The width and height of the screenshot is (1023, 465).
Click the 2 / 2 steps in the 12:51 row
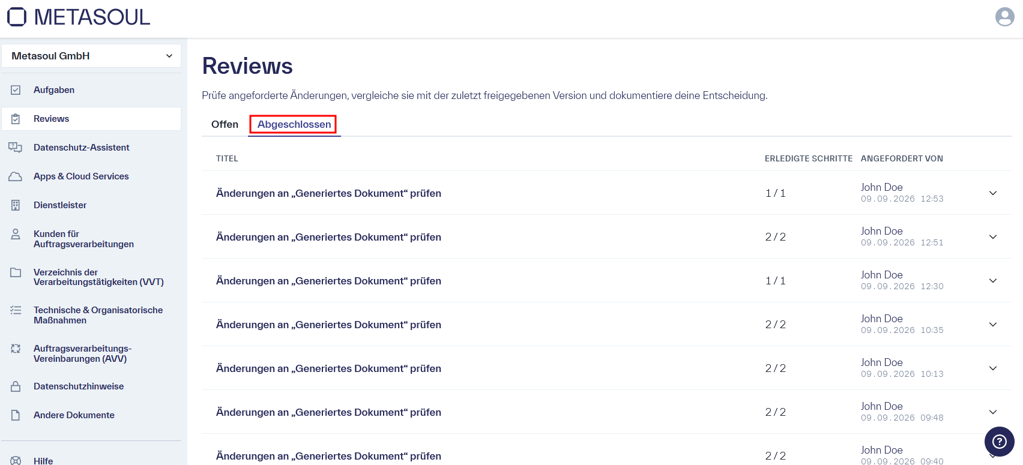click(x=776, y=237)
